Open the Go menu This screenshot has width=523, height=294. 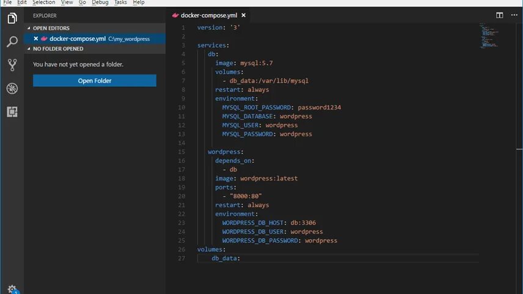click(x=82, y=2)
